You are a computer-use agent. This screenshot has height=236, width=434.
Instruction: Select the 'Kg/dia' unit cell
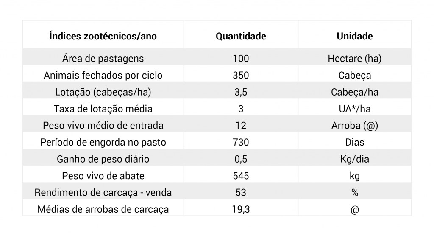(355, 159)
